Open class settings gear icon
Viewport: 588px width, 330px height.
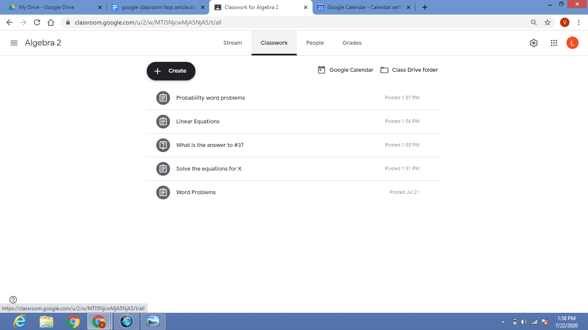(534, 43)
